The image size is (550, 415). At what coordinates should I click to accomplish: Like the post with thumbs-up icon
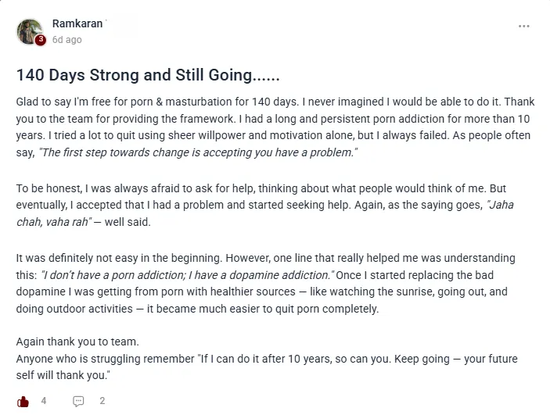tap(23, 402)
